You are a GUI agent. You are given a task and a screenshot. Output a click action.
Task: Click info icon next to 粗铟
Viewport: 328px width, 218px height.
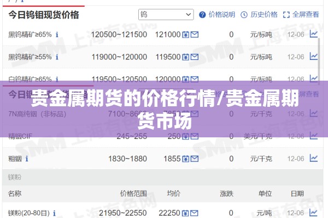(27, 159)
